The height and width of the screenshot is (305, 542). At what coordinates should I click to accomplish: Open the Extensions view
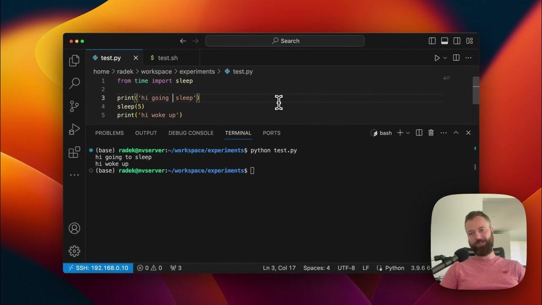(74, 152)
